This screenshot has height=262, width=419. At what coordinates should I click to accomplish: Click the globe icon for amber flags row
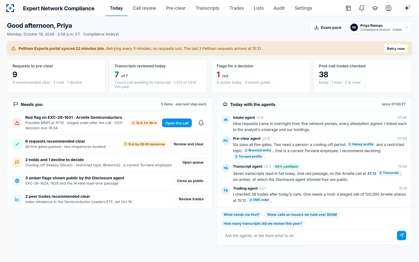pos(17,181)
